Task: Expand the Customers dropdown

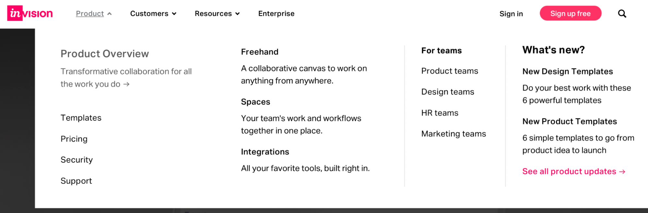Action: click(x=153, y=14)
